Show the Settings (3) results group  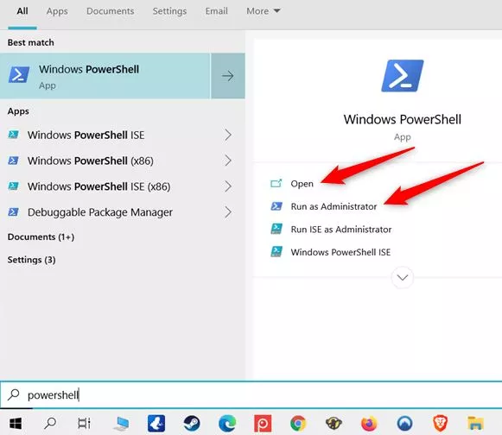pyautogui.click(x=31, y=260)
